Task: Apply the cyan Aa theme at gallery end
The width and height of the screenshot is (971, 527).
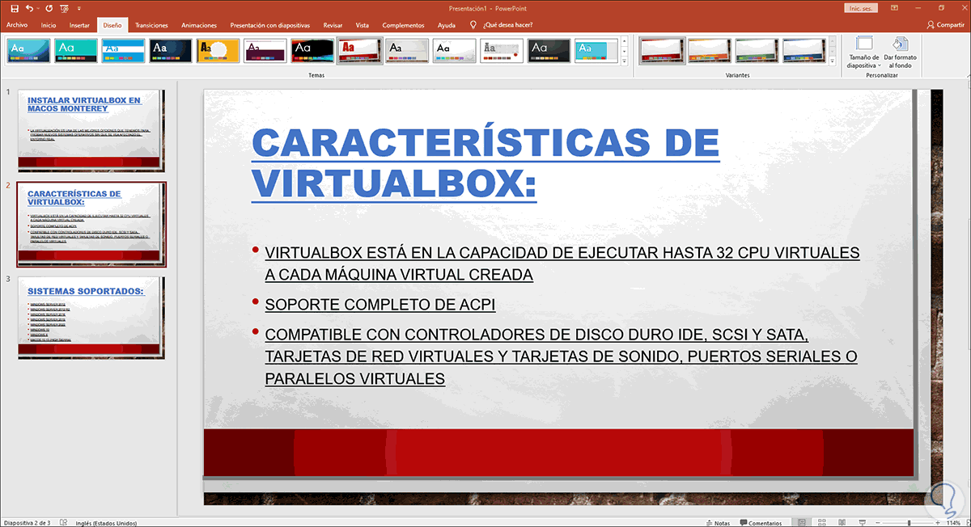Action: [596, 51]
